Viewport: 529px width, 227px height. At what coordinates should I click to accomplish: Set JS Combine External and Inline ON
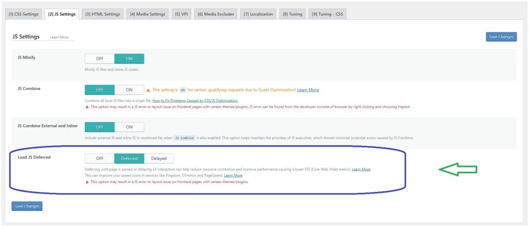point(129,127)
